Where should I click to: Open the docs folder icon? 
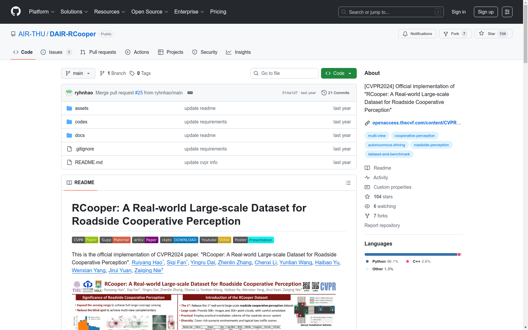pyautogui.click(x=69, y=135)
